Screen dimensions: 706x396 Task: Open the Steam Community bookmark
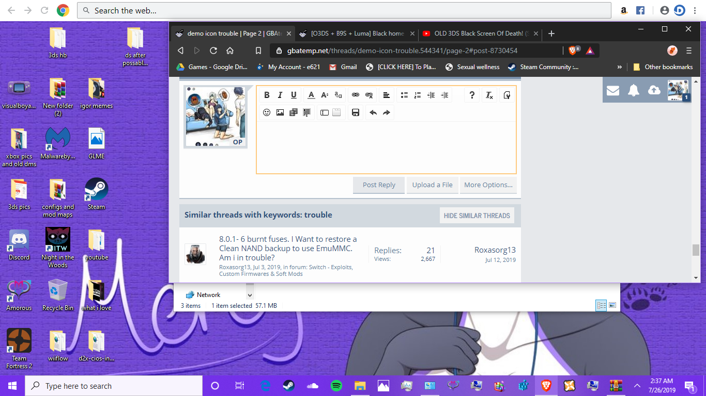[543, 67]
